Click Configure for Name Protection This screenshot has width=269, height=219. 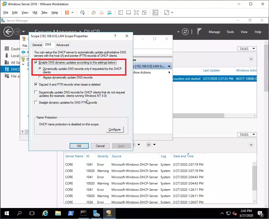click(115, 130)
